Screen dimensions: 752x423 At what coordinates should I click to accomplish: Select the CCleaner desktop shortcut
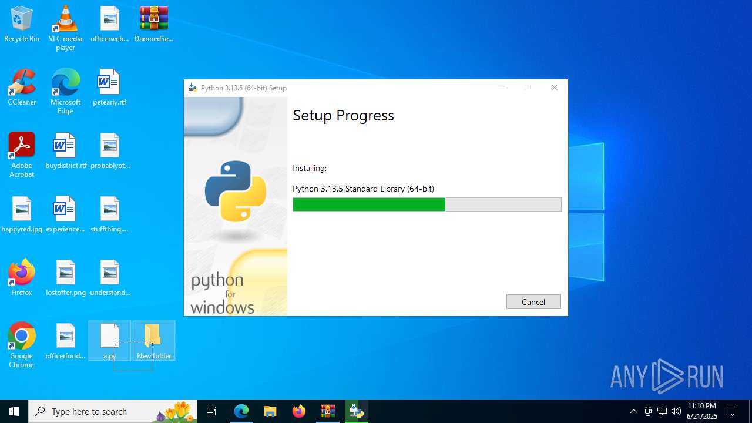click(x=22, y=88)
